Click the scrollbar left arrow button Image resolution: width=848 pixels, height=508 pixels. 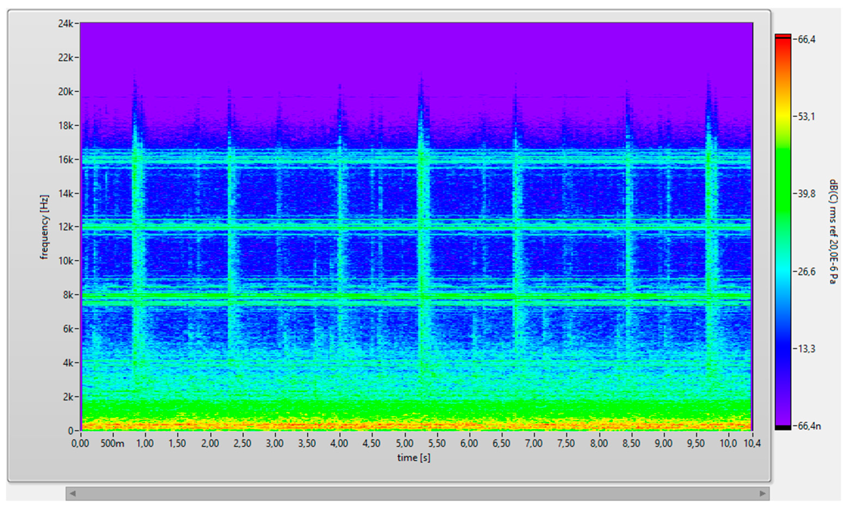click(72, 493)
